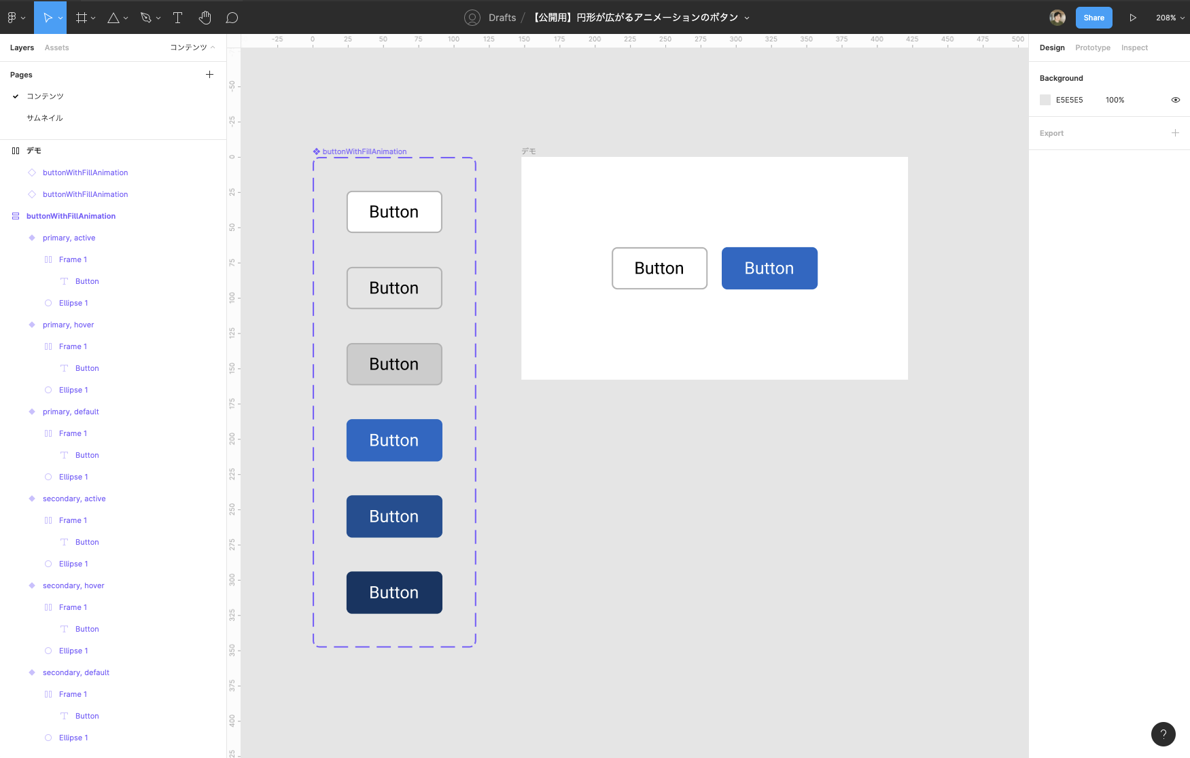Toggle background visibility eye icon
The height and width of the screenshot is (758, 1190).
tap(1175, 100)
